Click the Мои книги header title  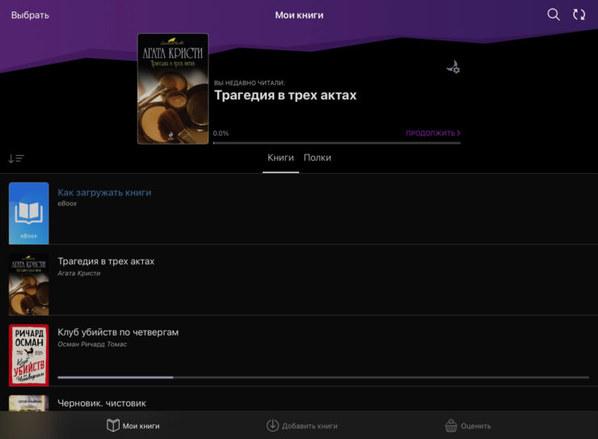(x=299, y=15)
